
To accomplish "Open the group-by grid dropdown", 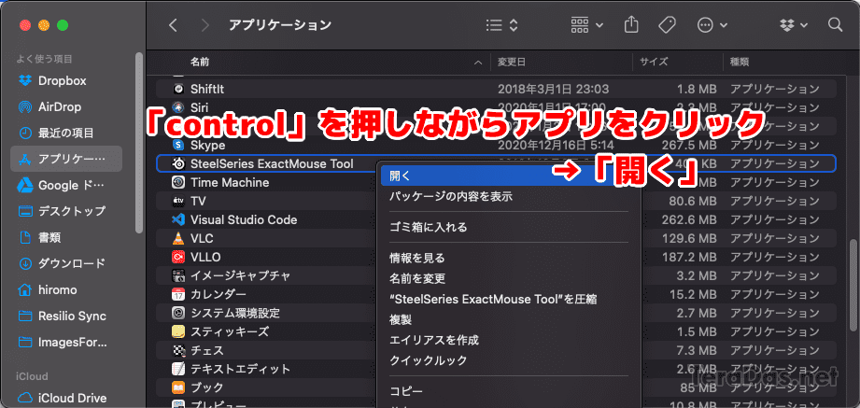I will (586, 25).
